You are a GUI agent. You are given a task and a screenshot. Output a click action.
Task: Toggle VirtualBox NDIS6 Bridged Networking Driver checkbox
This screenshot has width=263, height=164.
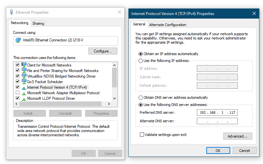(x=17, y=76)
